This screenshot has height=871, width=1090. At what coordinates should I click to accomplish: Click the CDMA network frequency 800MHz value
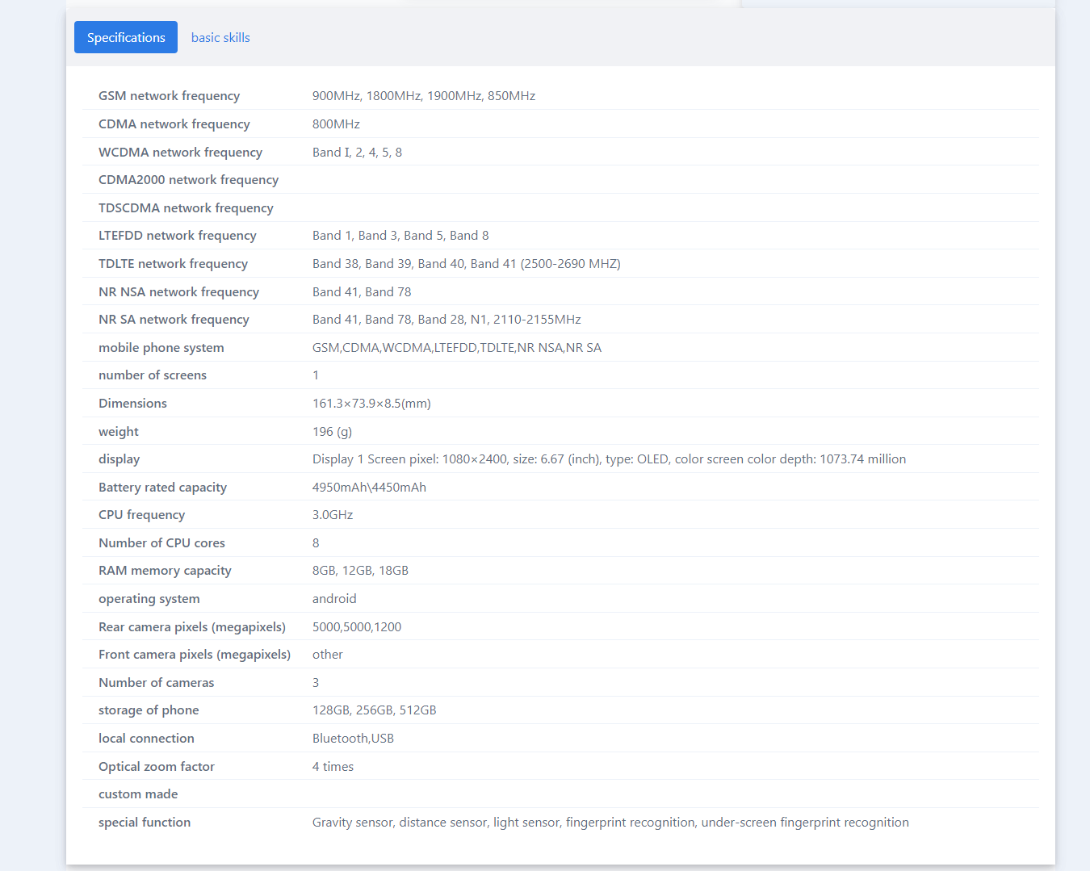click(x=336, y=124)
